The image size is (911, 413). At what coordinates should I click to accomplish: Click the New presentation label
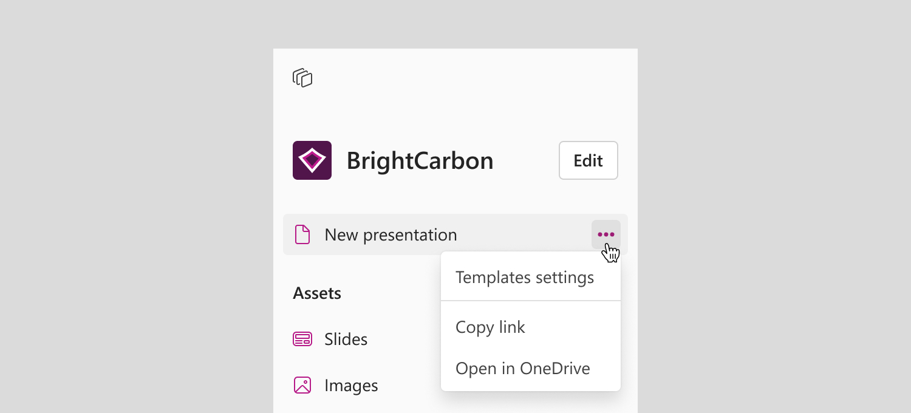(391, 235)
